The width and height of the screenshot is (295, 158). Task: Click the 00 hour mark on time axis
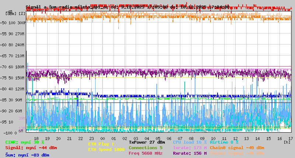pyautogui.click(x=103, y=138)
